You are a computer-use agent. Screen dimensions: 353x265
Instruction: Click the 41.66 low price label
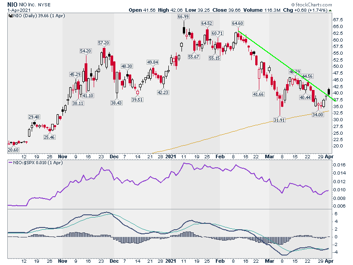click(x=258, y=94)
